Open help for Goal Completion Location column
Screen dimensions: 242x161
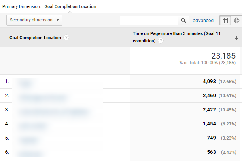tap(66, 38)
